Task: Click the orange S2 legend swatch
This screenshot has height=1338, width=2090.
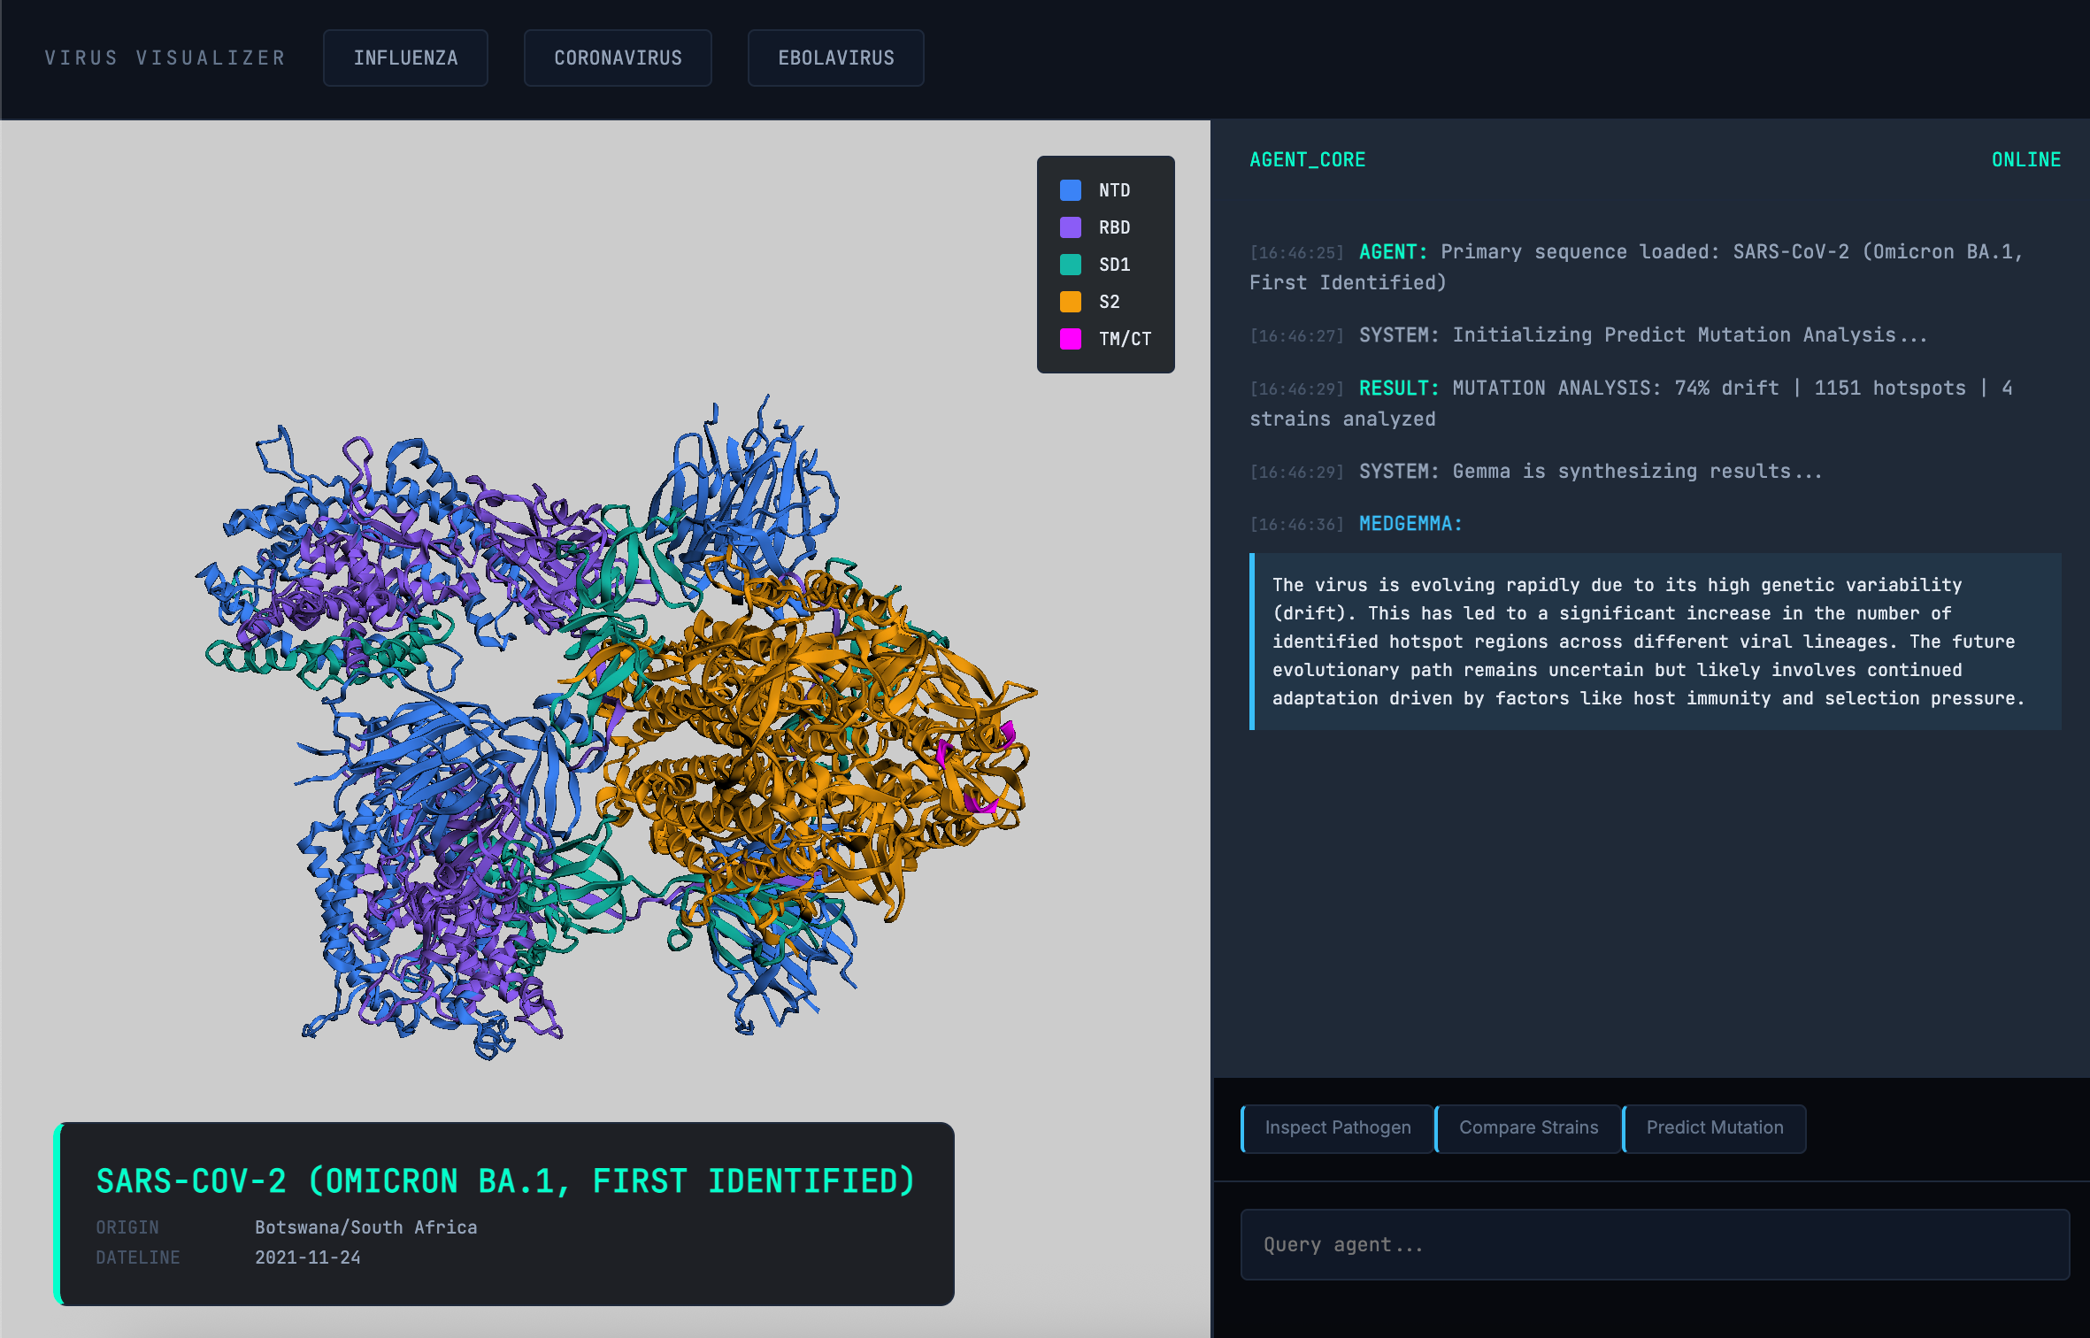Action: click(1071, 302)
